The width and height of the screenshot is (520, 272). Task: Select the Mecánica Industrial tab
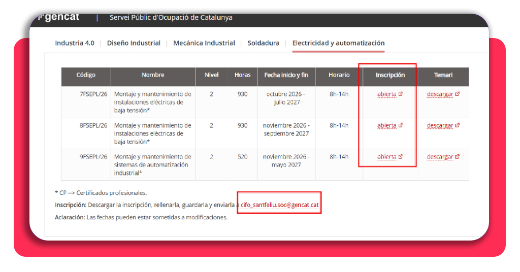(204, 43)
